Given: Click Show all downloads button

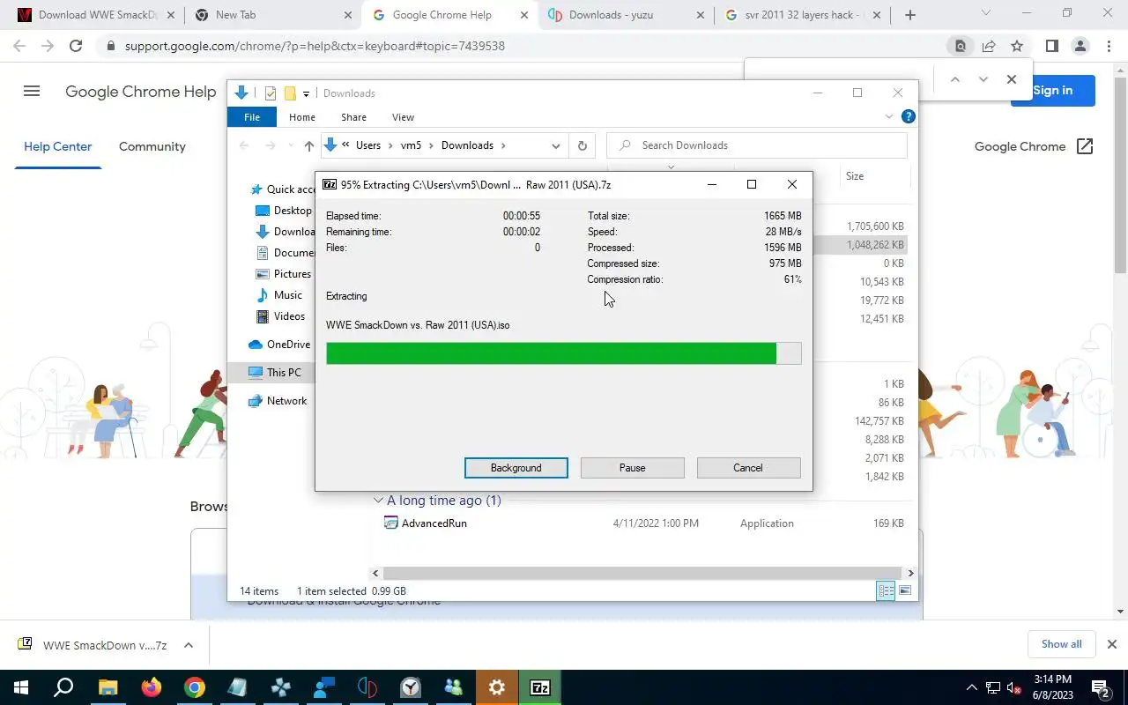Looking at the screenshot, I should 1061,644.
